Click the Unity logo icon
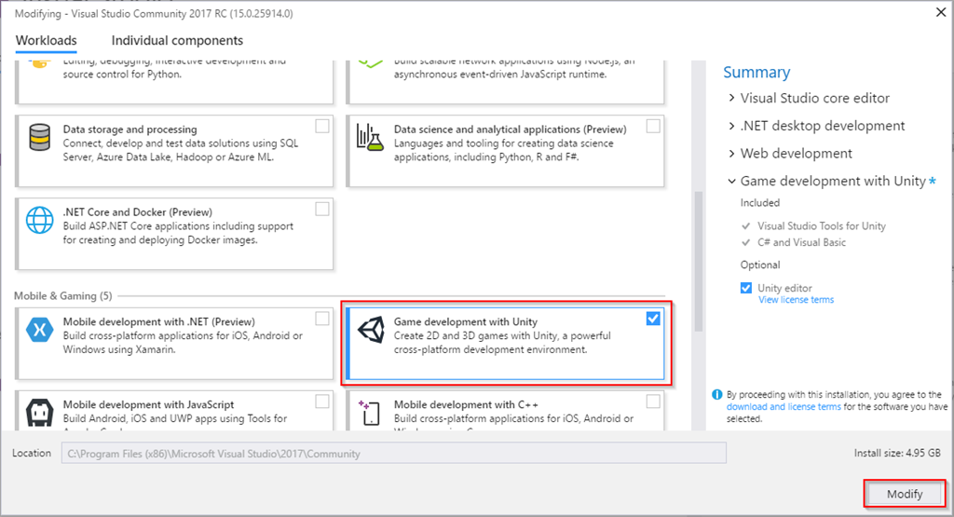Image resolution: width=954 pixels, height=517 pixels. click(x=369, y=331)
